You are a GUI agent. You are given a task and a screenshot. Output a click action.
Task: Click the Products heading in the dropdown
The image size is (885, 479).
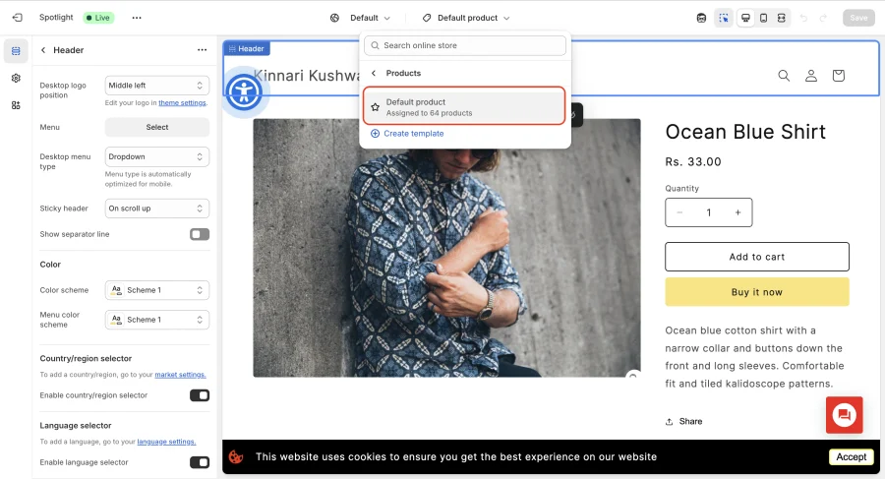point(403,74)
